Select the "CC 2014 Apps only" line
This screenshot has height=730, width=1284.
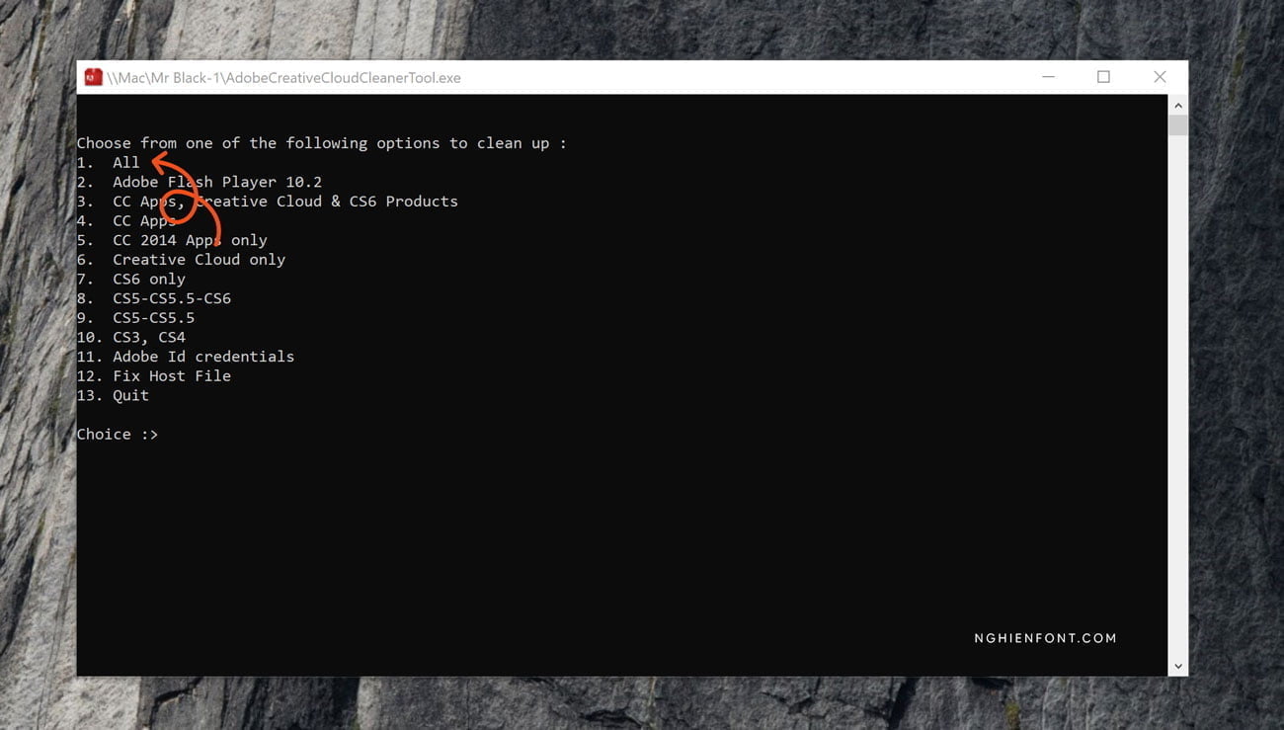(x=190, y=240)
